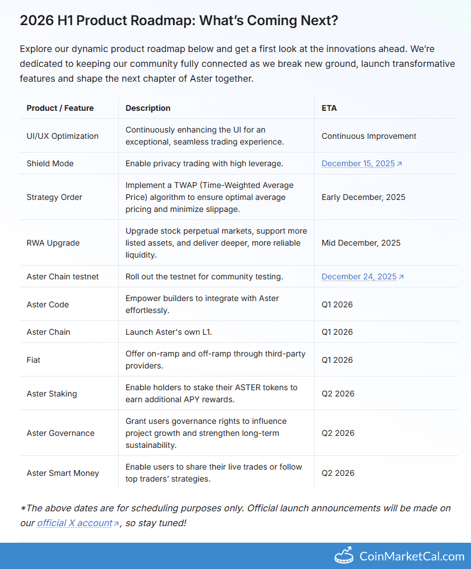Viewport: 471px width, 569px height.
Task: Click the Description column header
Action: [x=148, y=108]
